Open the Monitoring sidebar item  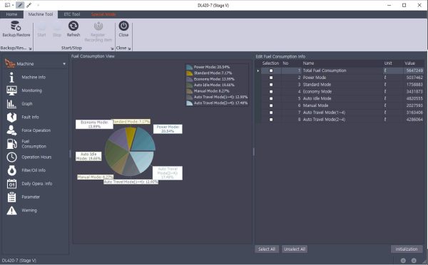point(31,90)
